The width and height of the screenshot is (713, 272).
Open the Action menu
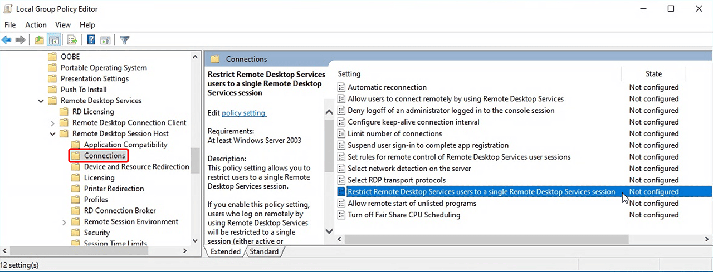coord(36,25)
